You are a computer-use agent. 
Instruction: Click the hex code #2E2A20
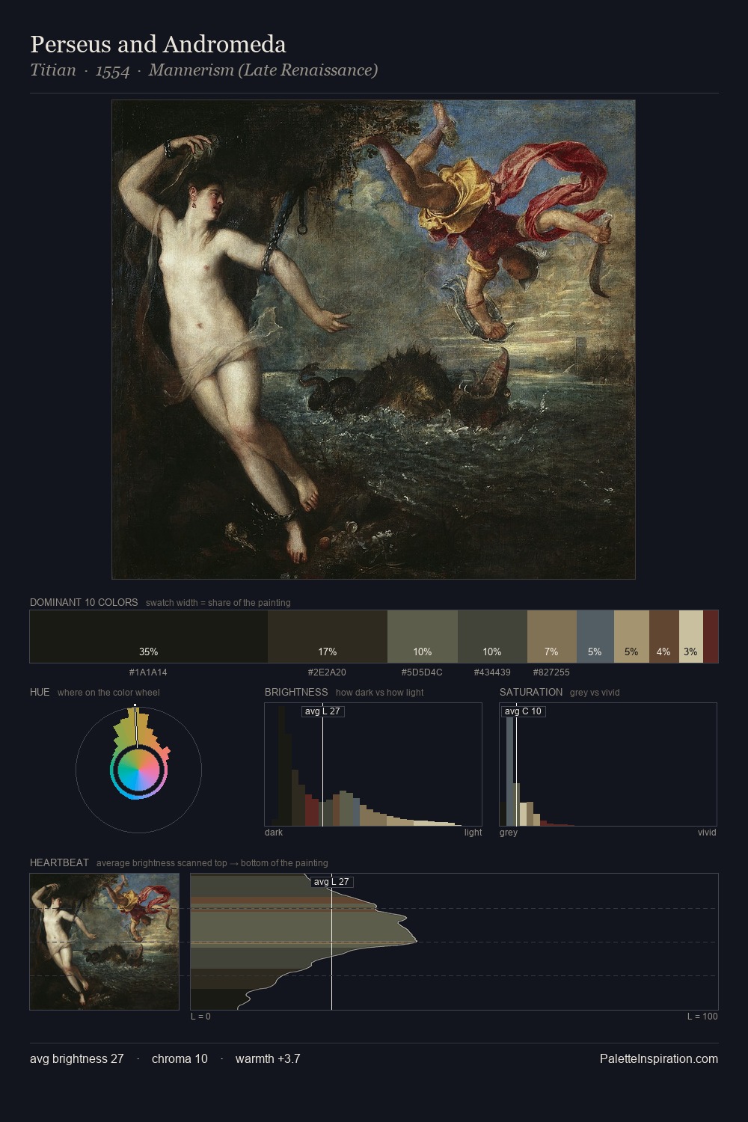pos(327,672)
